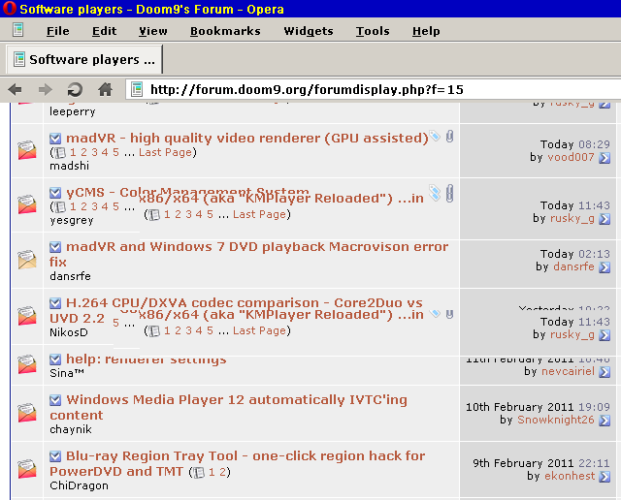Select the Software players tab
The height and width of the screenshot is (500, 621).
[84, 59]
